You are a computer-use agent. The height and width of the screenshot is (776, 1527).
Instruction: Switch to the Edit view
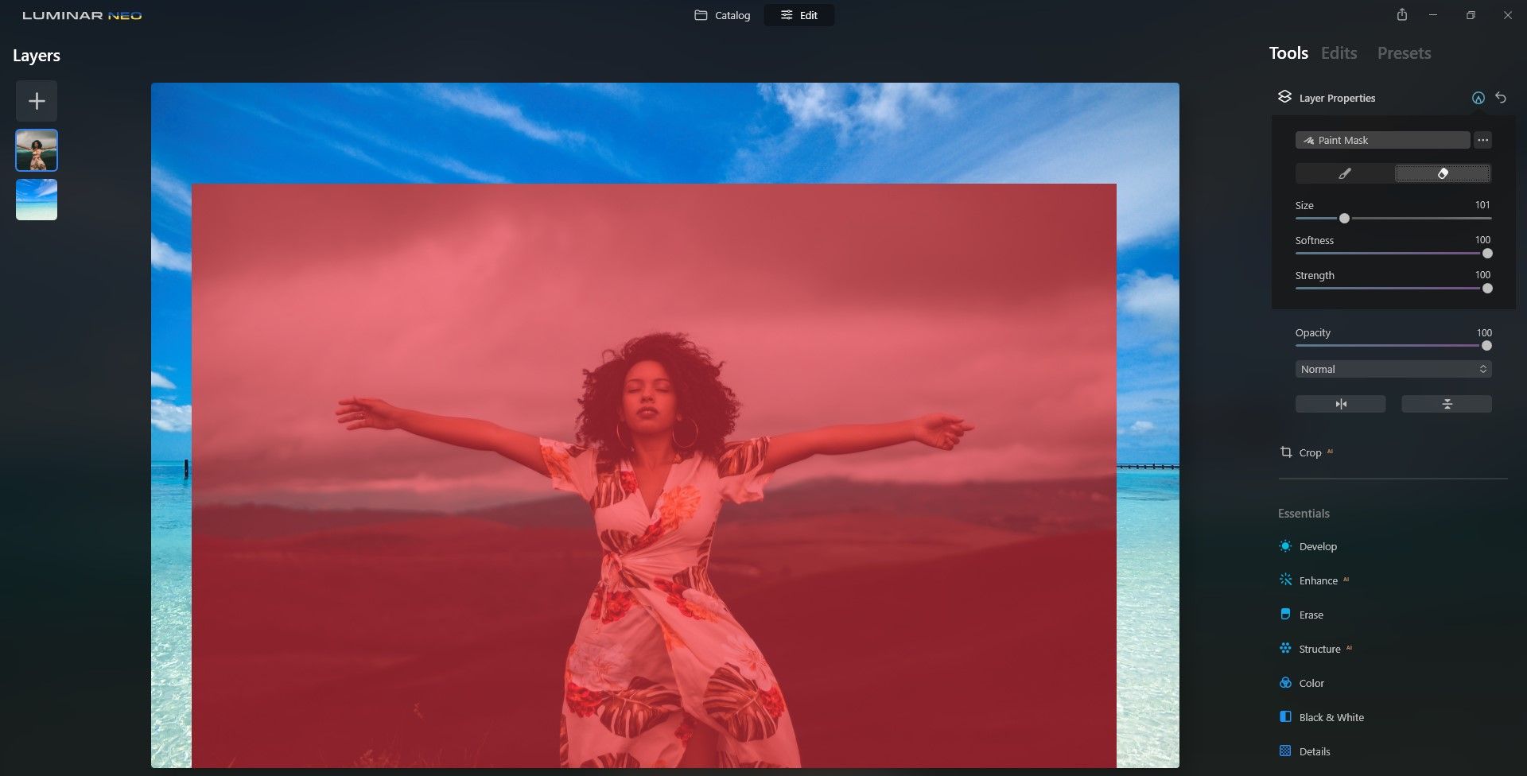pyautogui.click(x=799, y=15)
